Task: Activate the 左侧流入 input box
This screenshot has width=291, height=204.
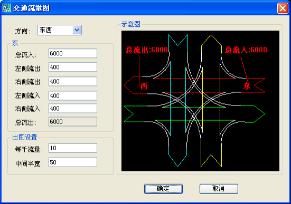Action: pos(73,95)
